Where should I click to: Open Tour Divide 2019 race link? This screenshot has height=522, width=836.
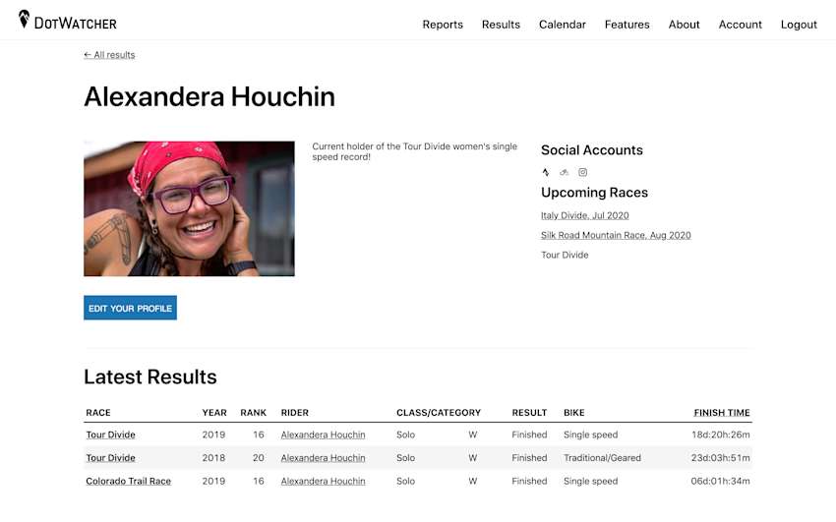[x=111, y=435]
